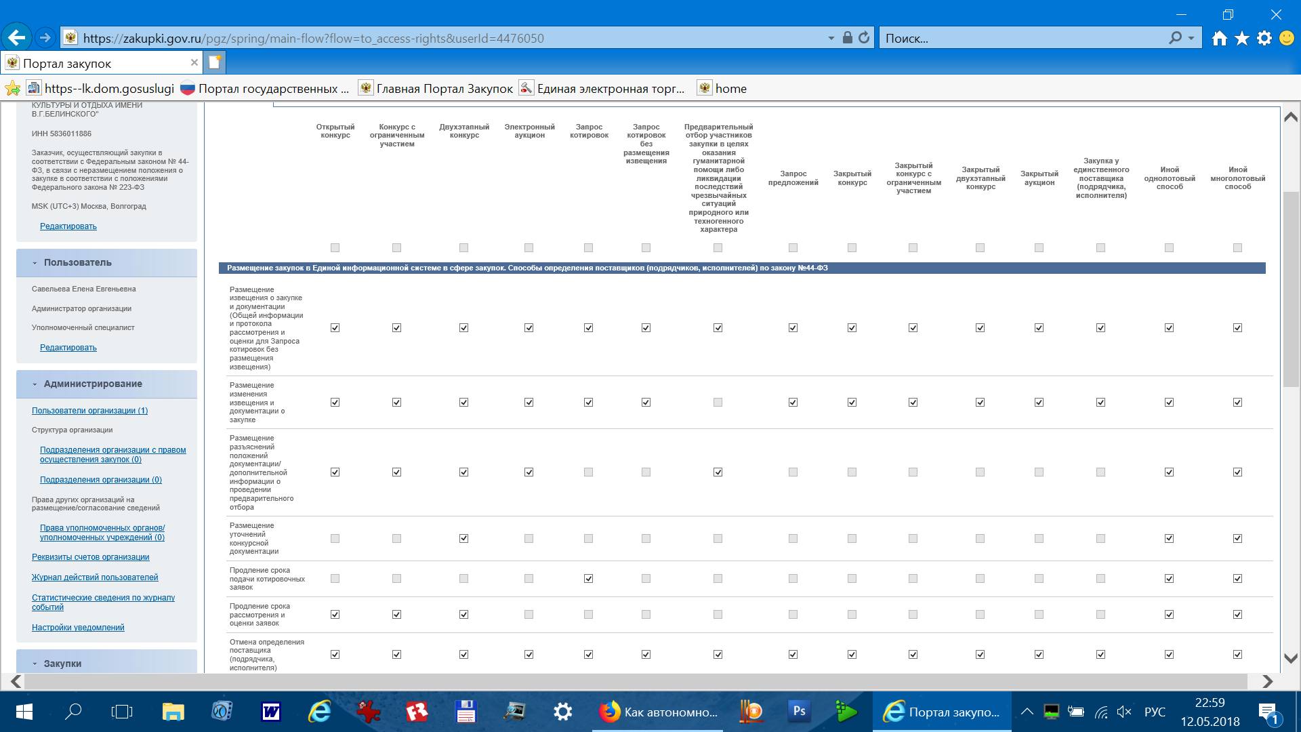Open favorites star icon in toolbar
The height and width of the screenshot is (732, 1301).
coord(1241,38)
